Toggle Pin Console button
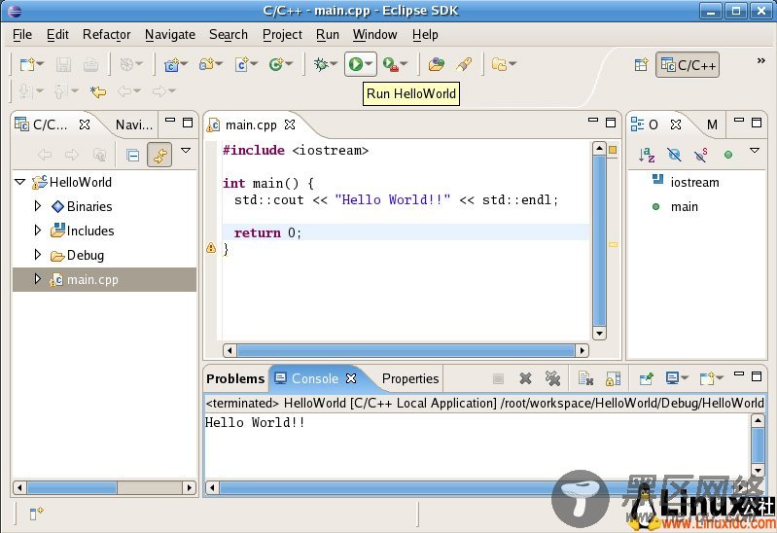 click(x=646, y=378)
